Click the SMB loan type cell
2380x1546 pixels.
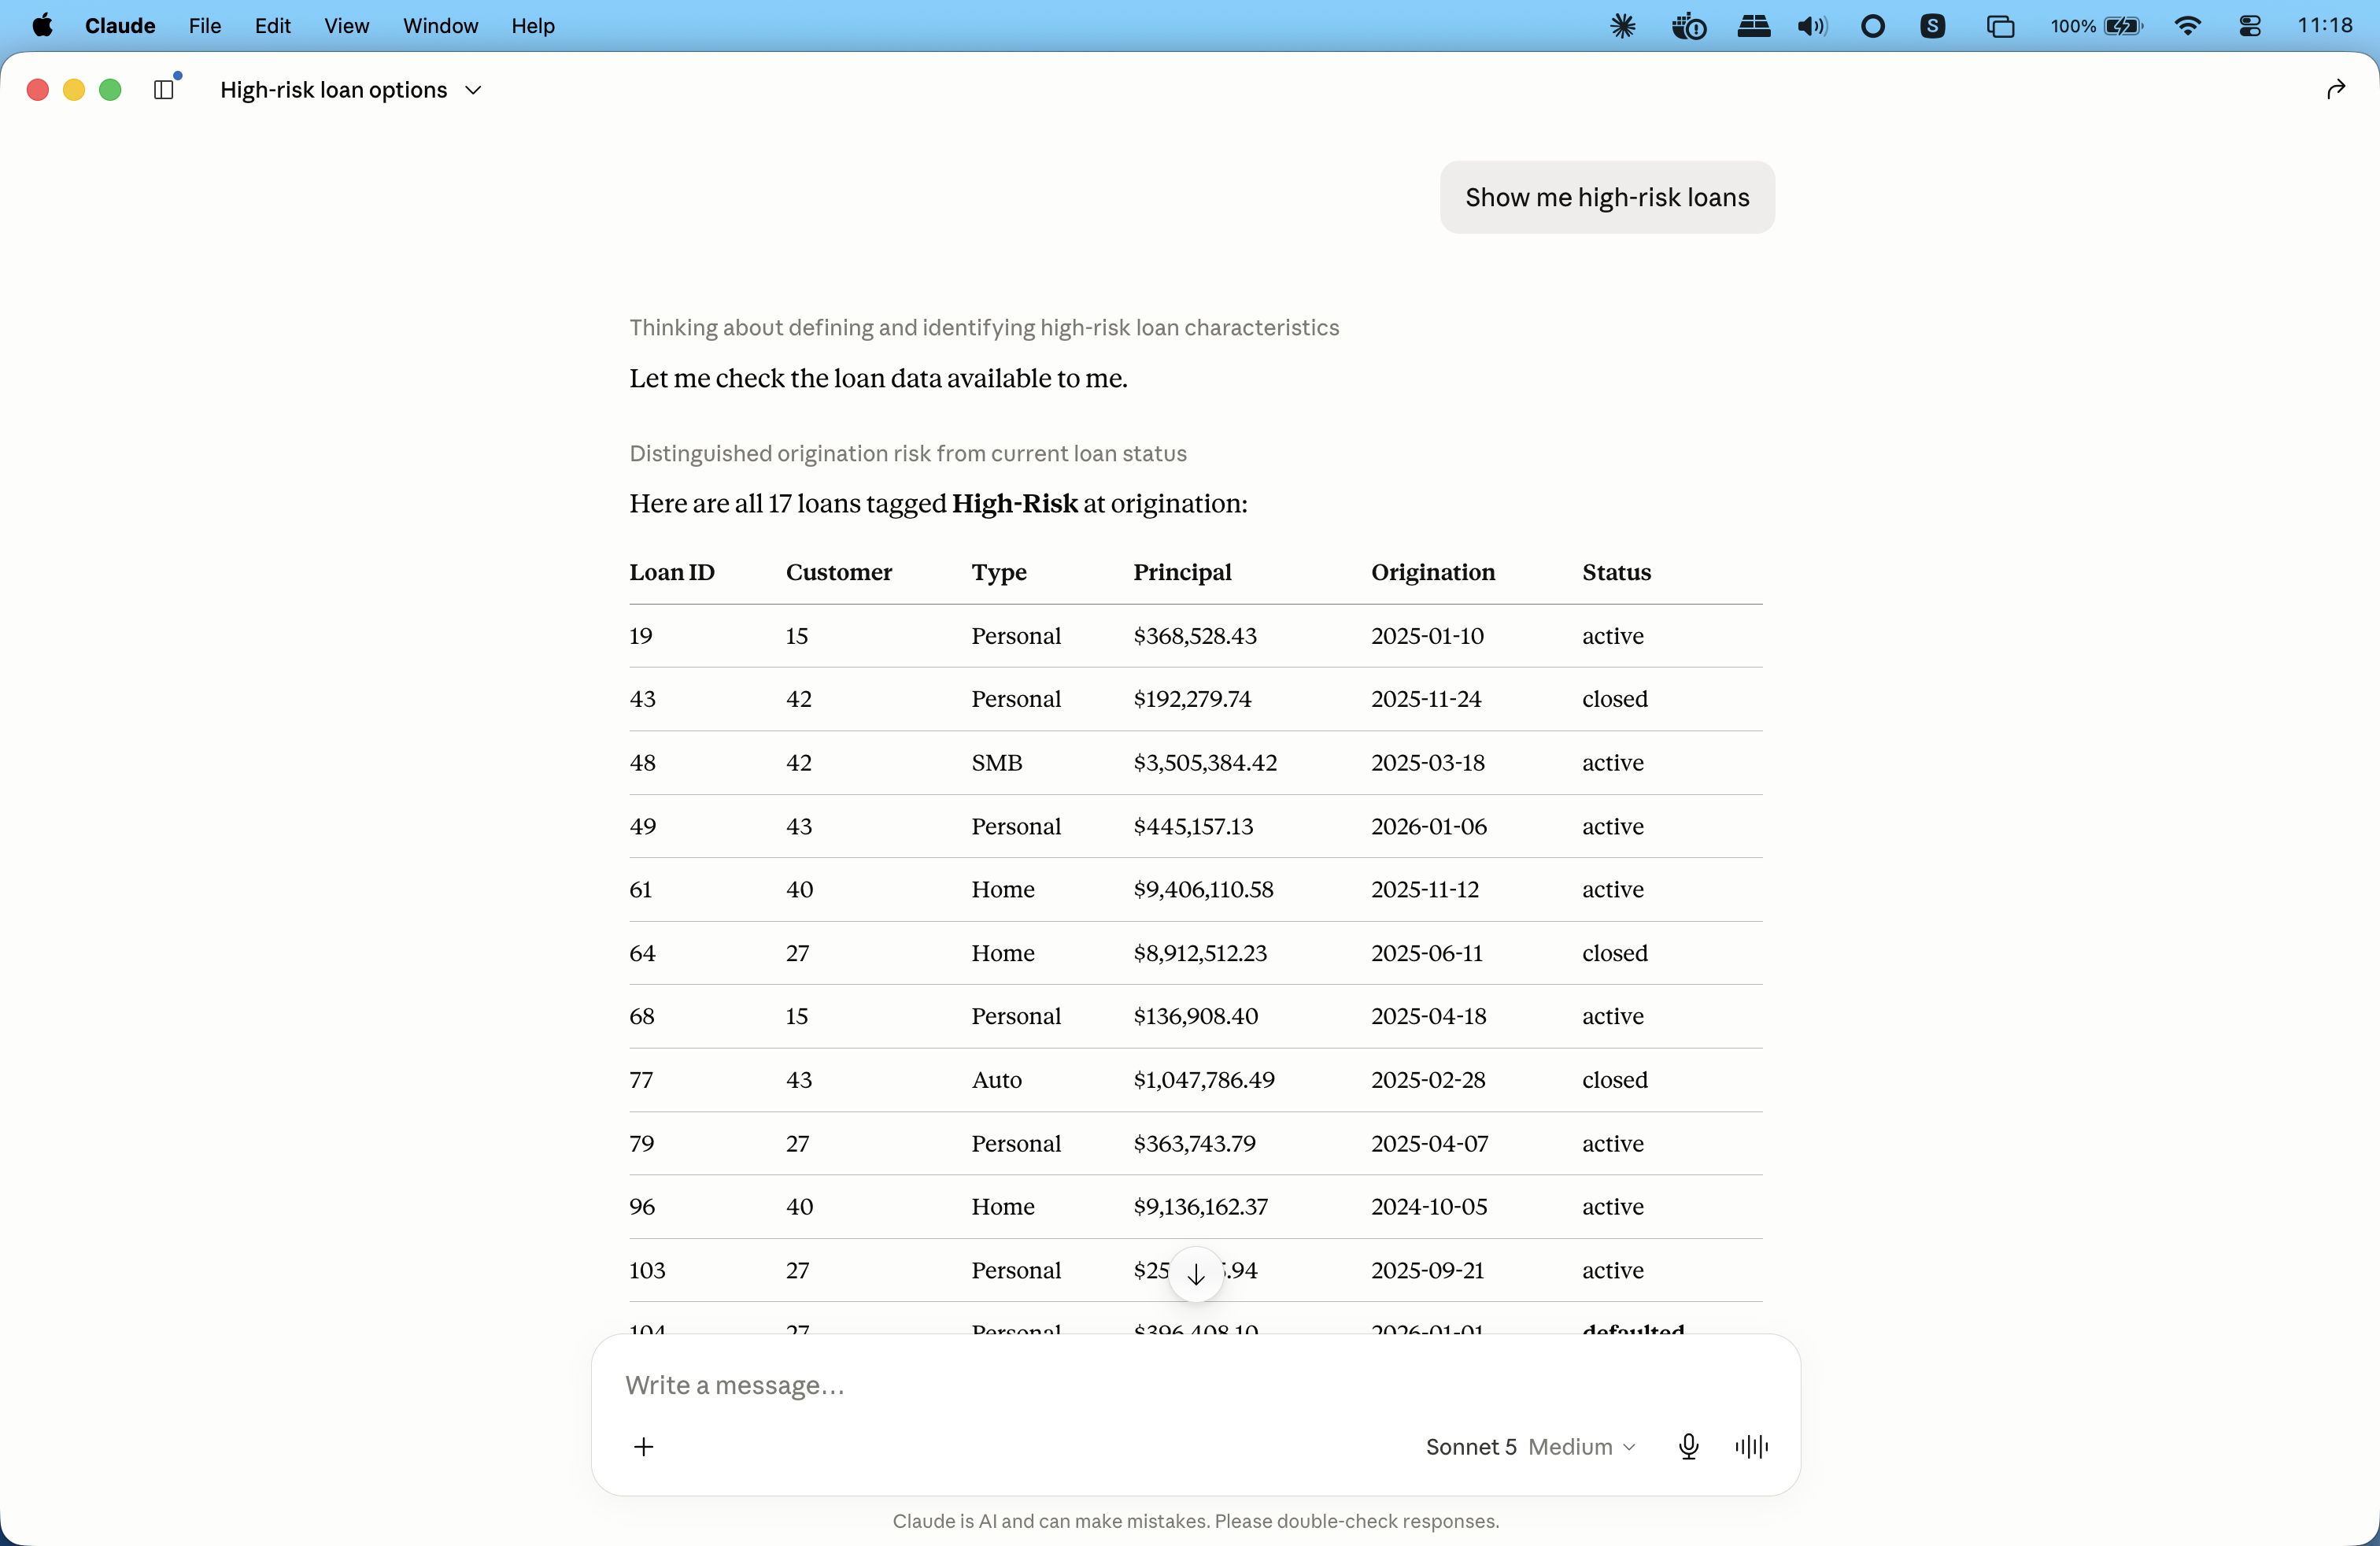(x=997, y=763)
